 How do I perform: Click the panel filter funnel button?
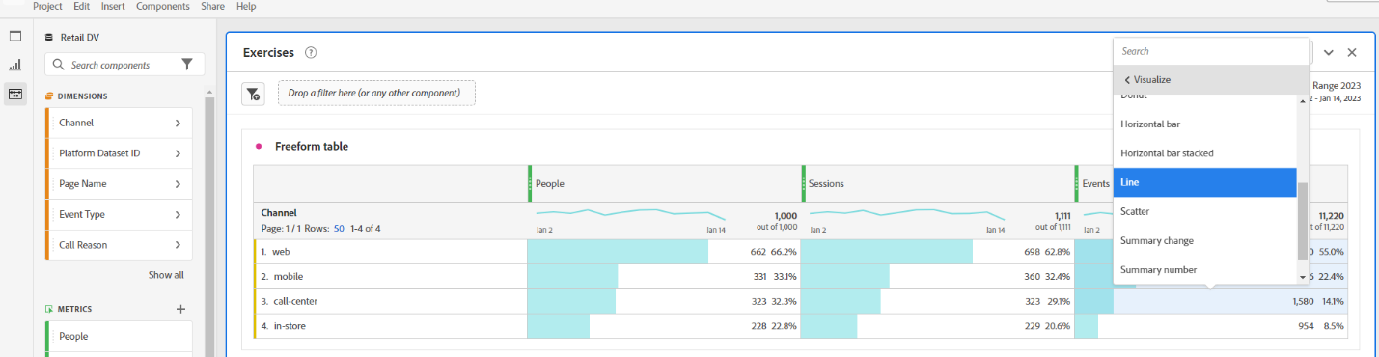253,94
